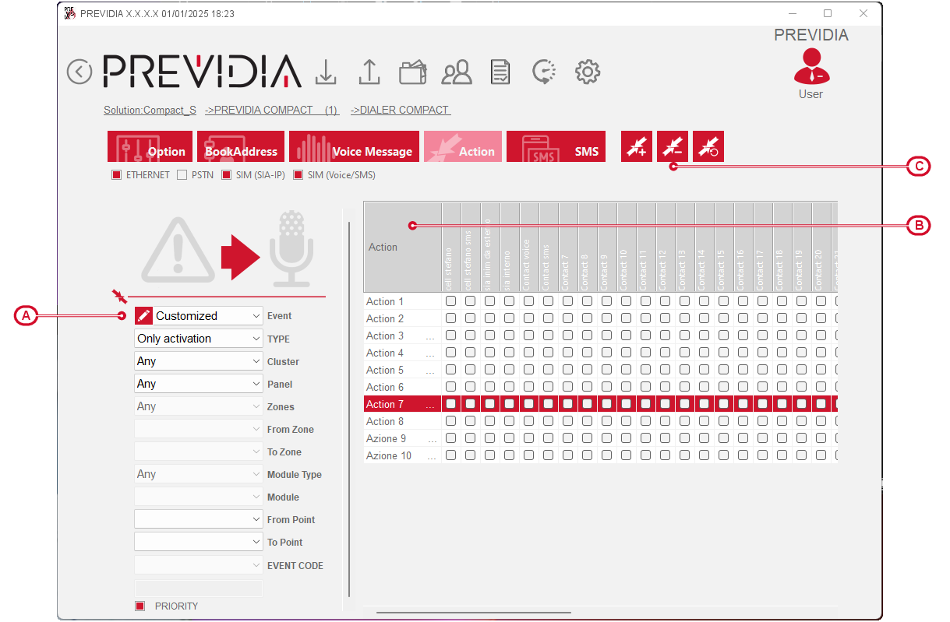The image size is (950, 622).
Task: Expand the Event dropdown showing Customized
Action: point(207,316)
